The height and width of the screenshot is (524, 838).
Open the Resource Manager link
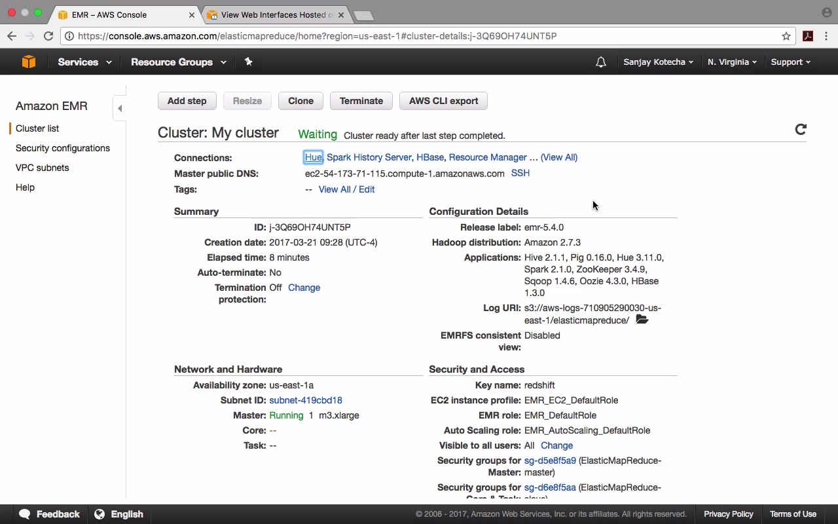pyautogui.click(x=488, y=157)
